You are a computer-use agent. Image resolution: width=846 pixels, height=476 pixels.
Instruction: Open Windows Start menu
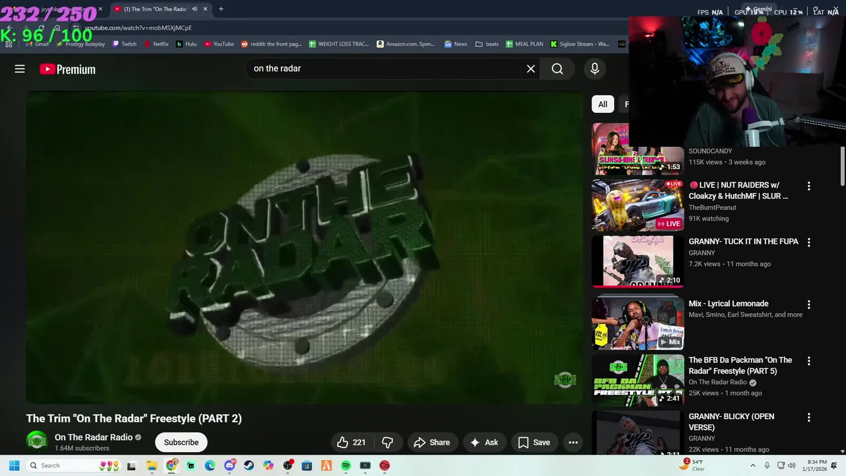[14, 465]
